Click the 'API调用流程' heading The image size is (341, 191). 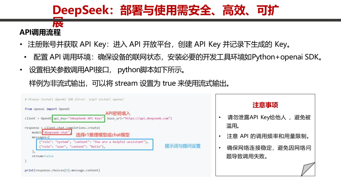40,32
